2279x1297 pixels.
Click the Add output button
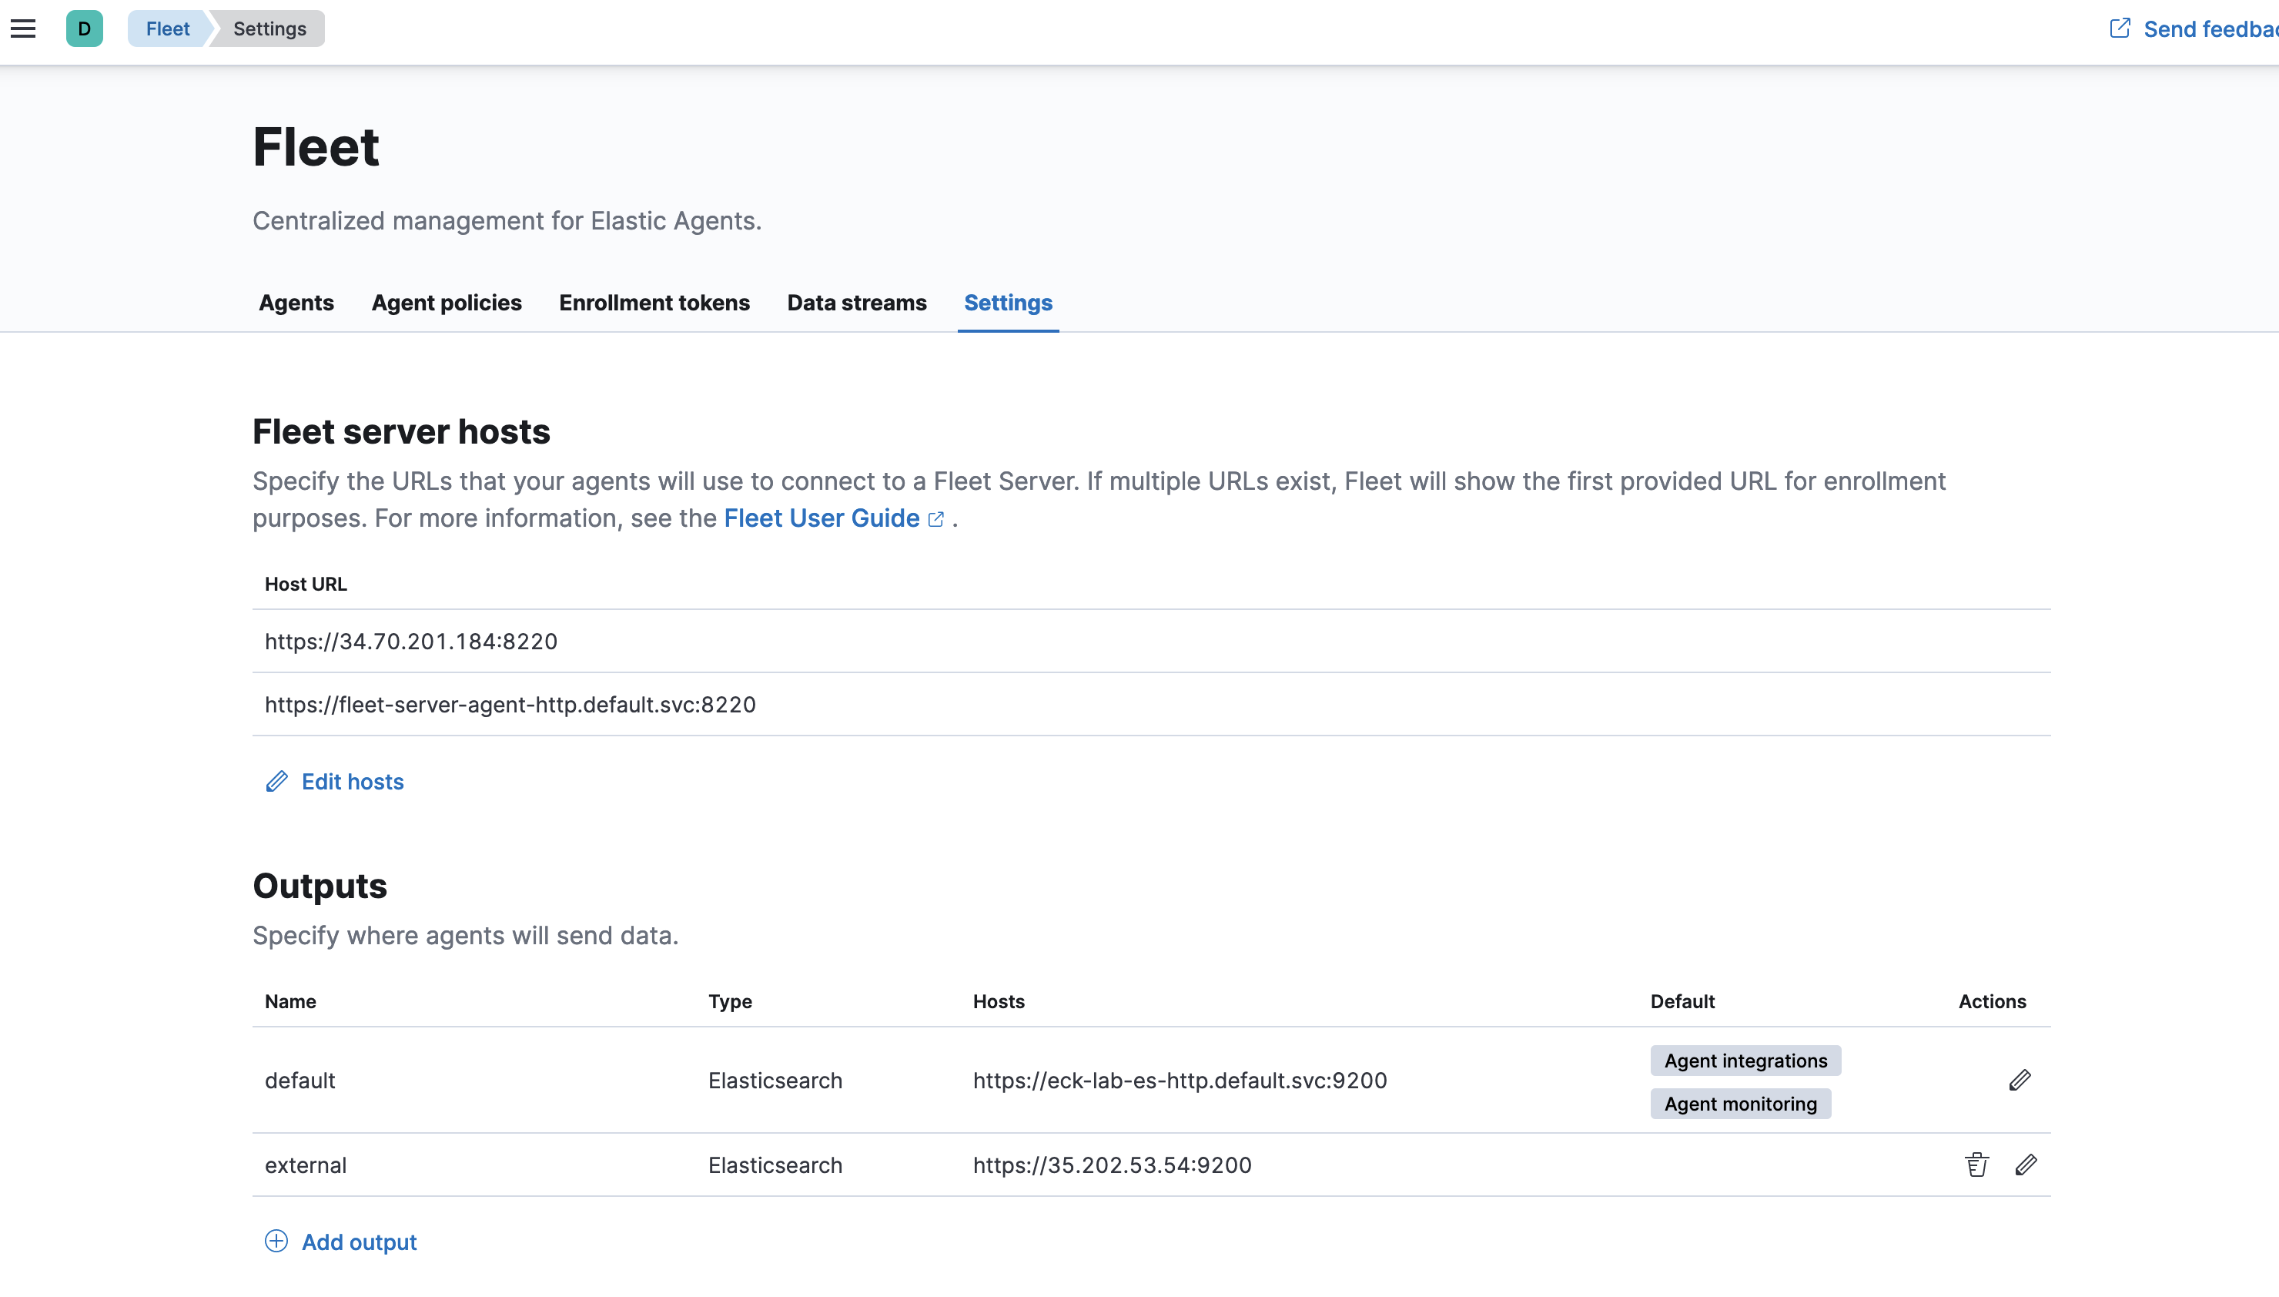pyautogui.click(x=359, y=1242)
